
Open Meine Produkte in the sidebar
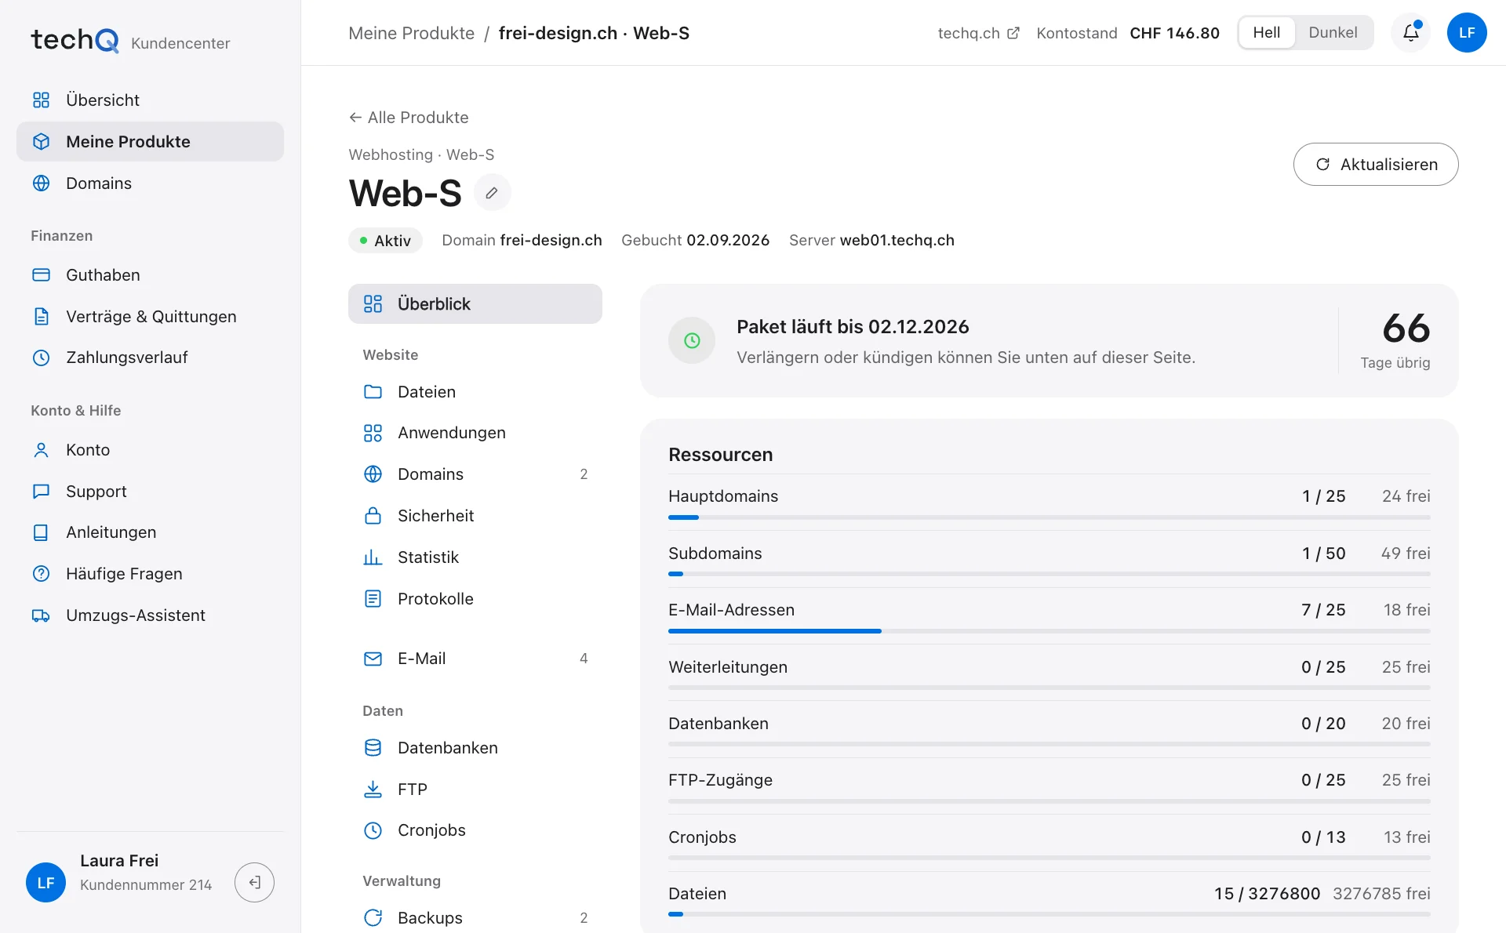click(x=150, y=142)
